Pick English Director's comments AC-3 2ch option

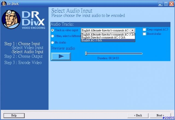tap(108, 37)
